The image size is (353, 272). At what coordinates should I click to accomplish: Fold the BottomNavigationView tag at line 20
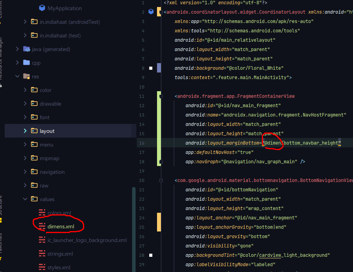[161, 180]
